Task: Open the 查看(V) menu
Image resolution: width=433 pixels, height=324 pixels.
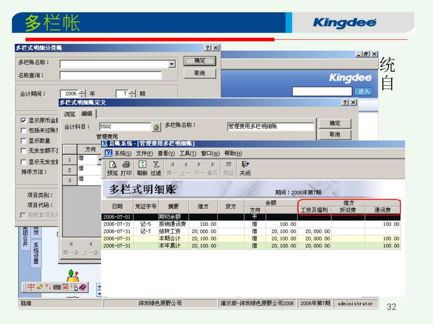Action: tap(166, 154)
